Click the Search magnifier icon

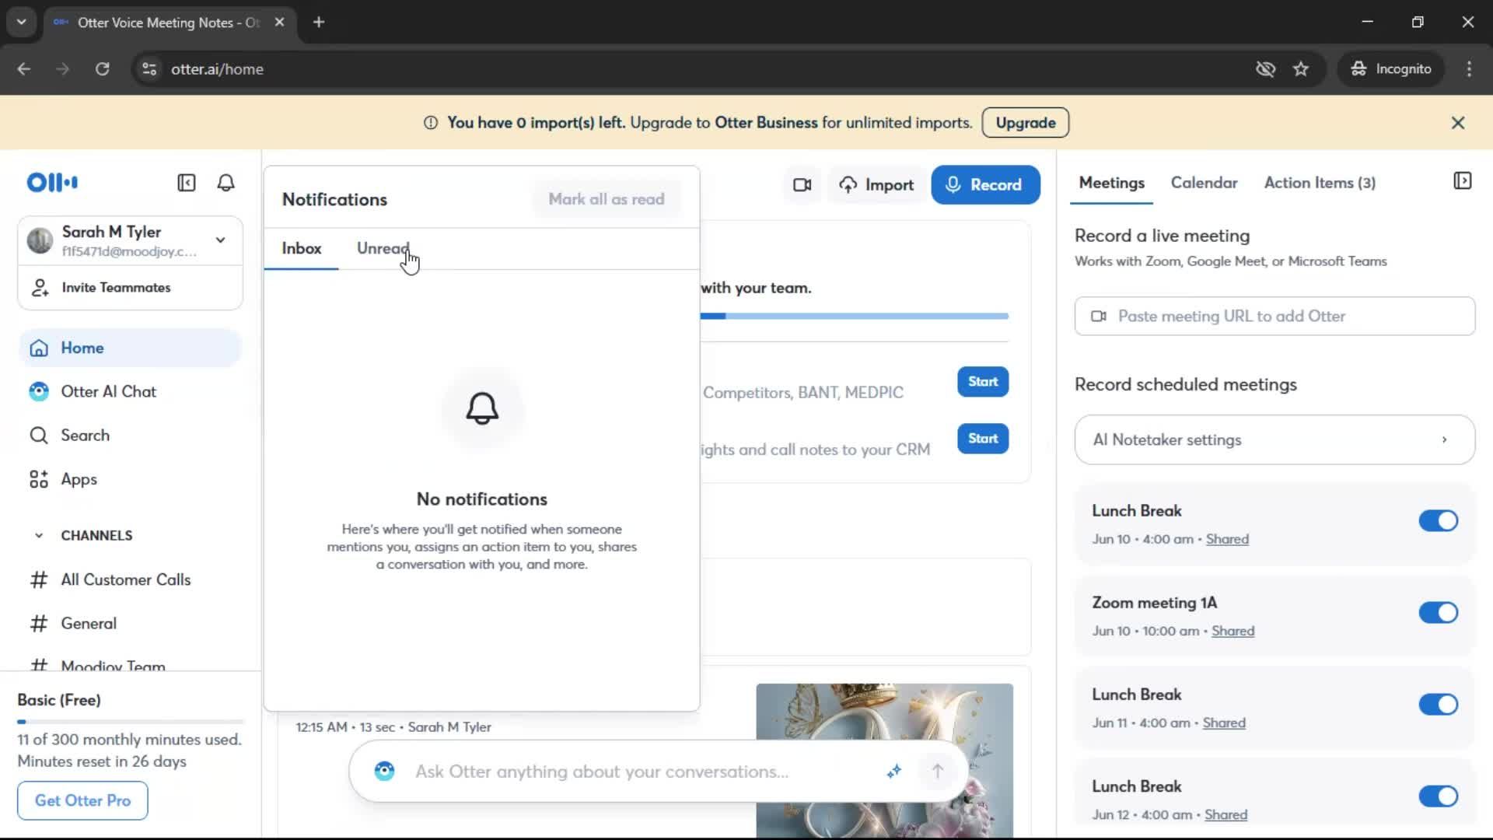coord(39,436)
